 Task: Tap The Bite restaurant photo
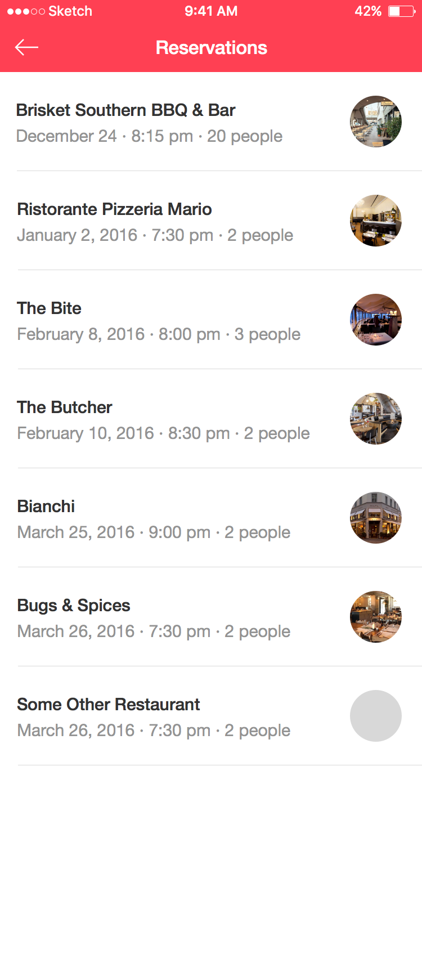(376, 320)
